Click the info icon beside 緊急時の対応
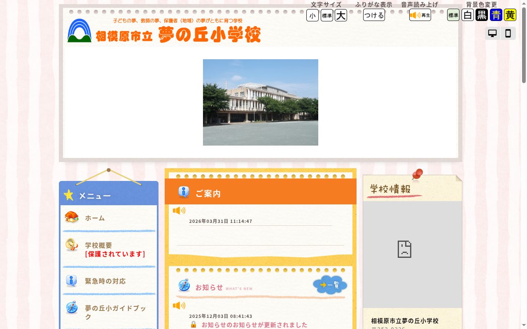The image size is (527, 329). pyautogui.click(x=72, y=281)
